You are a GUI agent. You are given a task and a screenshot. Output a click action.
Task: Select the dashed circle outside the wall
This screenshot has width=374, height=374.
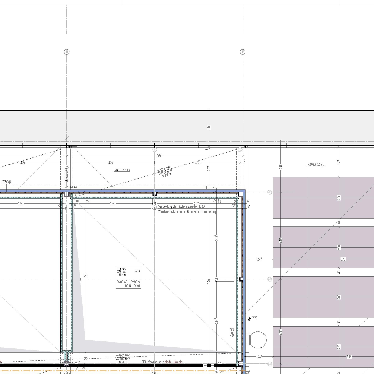click(258, 340)
